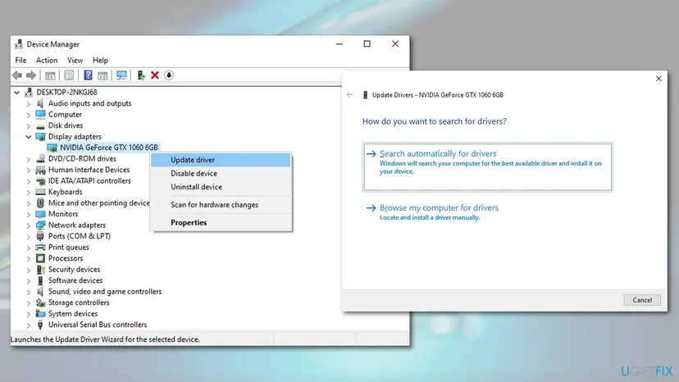Open the Properties toolbar icon
This screenshot has width=679, height=382.
pos(69,75)
